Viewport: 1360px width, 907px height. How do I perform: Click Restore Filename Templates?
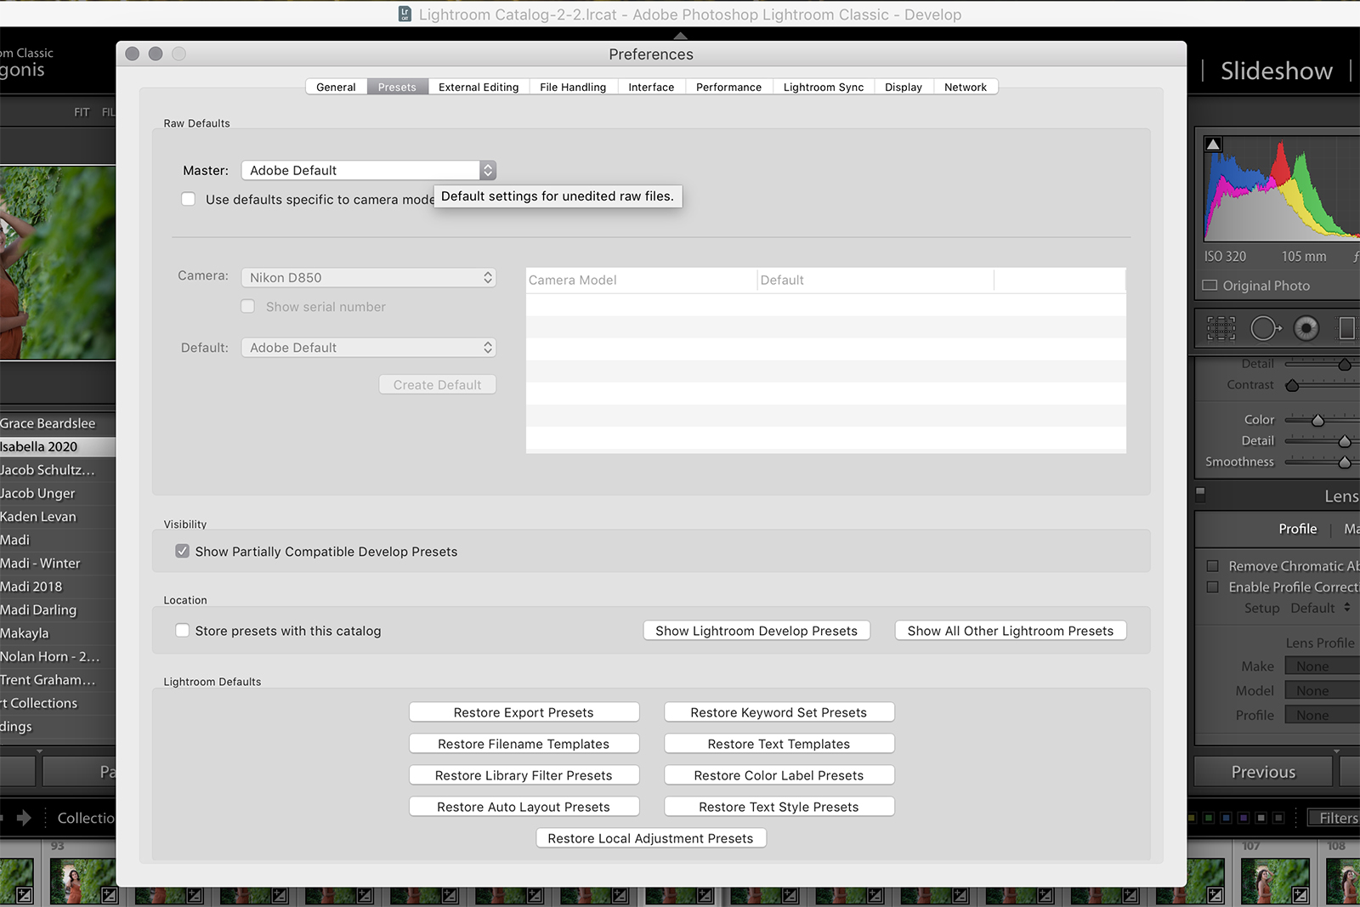524,744
